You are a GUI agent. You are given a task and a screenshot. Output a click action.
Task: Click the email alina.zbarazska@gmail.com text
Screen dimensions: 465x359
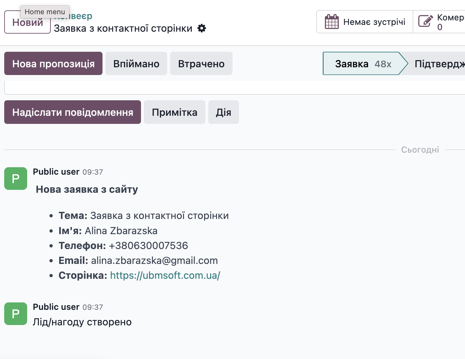click(154, 260)
